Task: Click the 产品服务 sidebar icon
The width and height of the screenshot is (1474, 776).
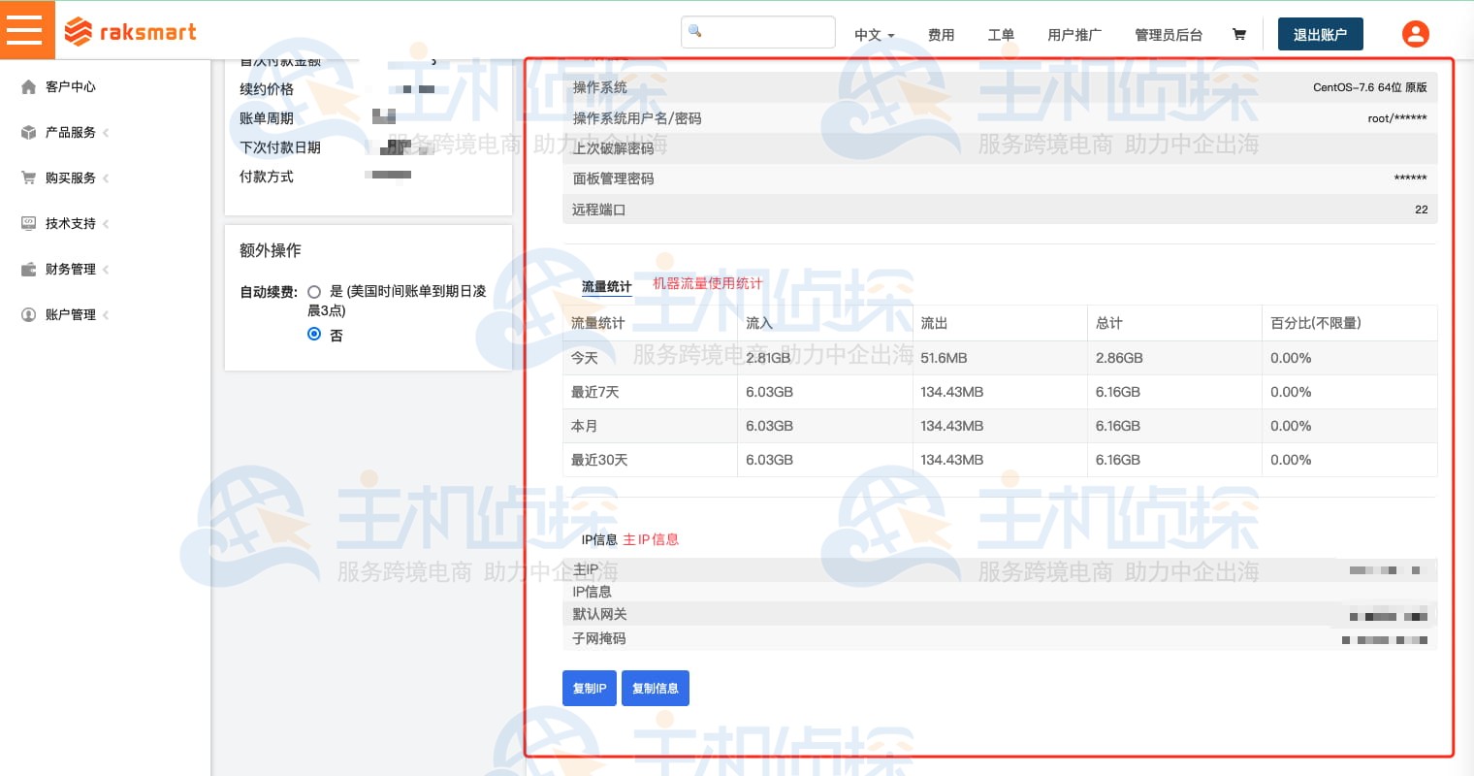Action: pos(28,132)
